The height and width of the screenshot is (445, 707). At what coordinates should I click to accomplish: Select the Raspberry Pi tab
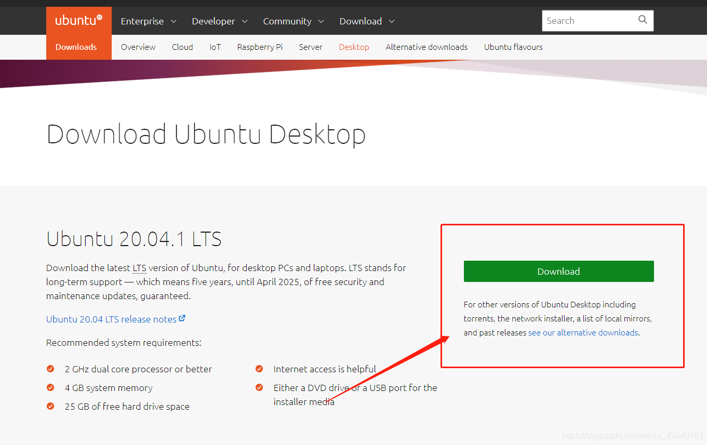pyautogui.click(x=260, y=47)
